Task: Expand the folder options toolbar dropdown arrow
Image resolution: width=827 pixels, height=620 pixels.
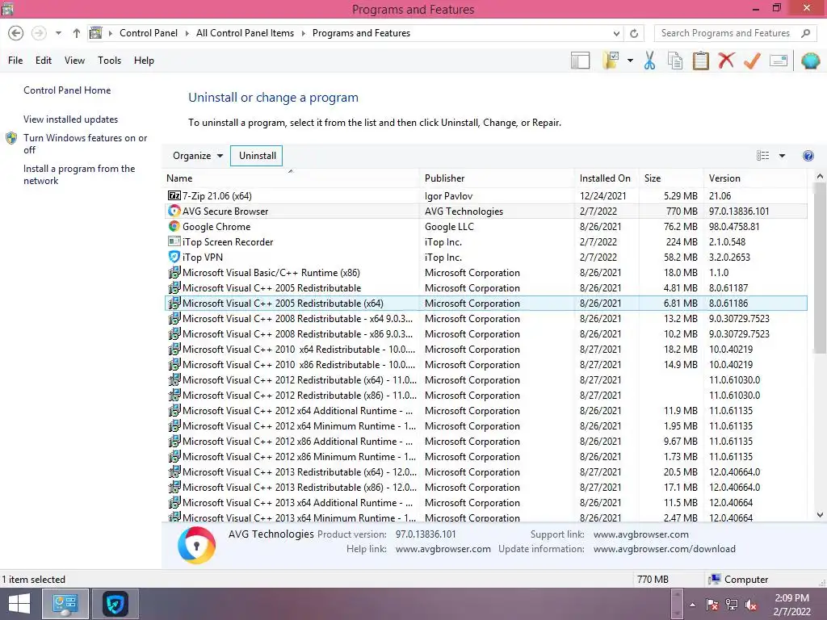Action: 630,61
